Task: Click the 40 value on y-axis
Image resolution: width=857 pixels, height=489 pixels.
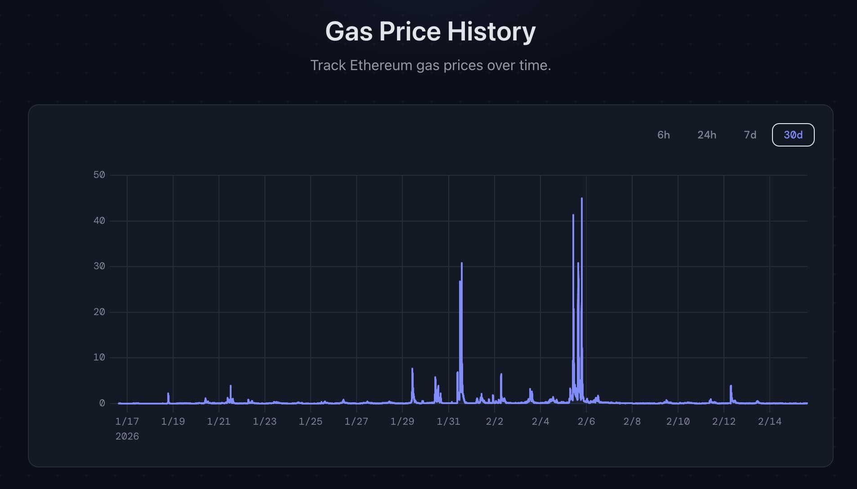Action: coord(99,221)
